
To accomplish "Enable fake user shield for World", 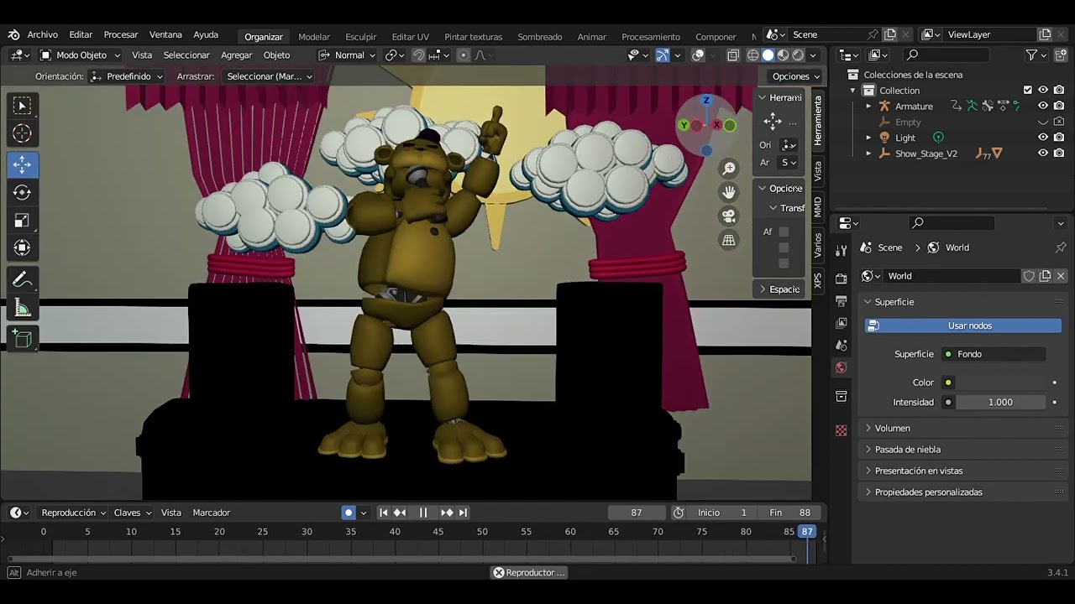I will click(x=1029, y=276).
